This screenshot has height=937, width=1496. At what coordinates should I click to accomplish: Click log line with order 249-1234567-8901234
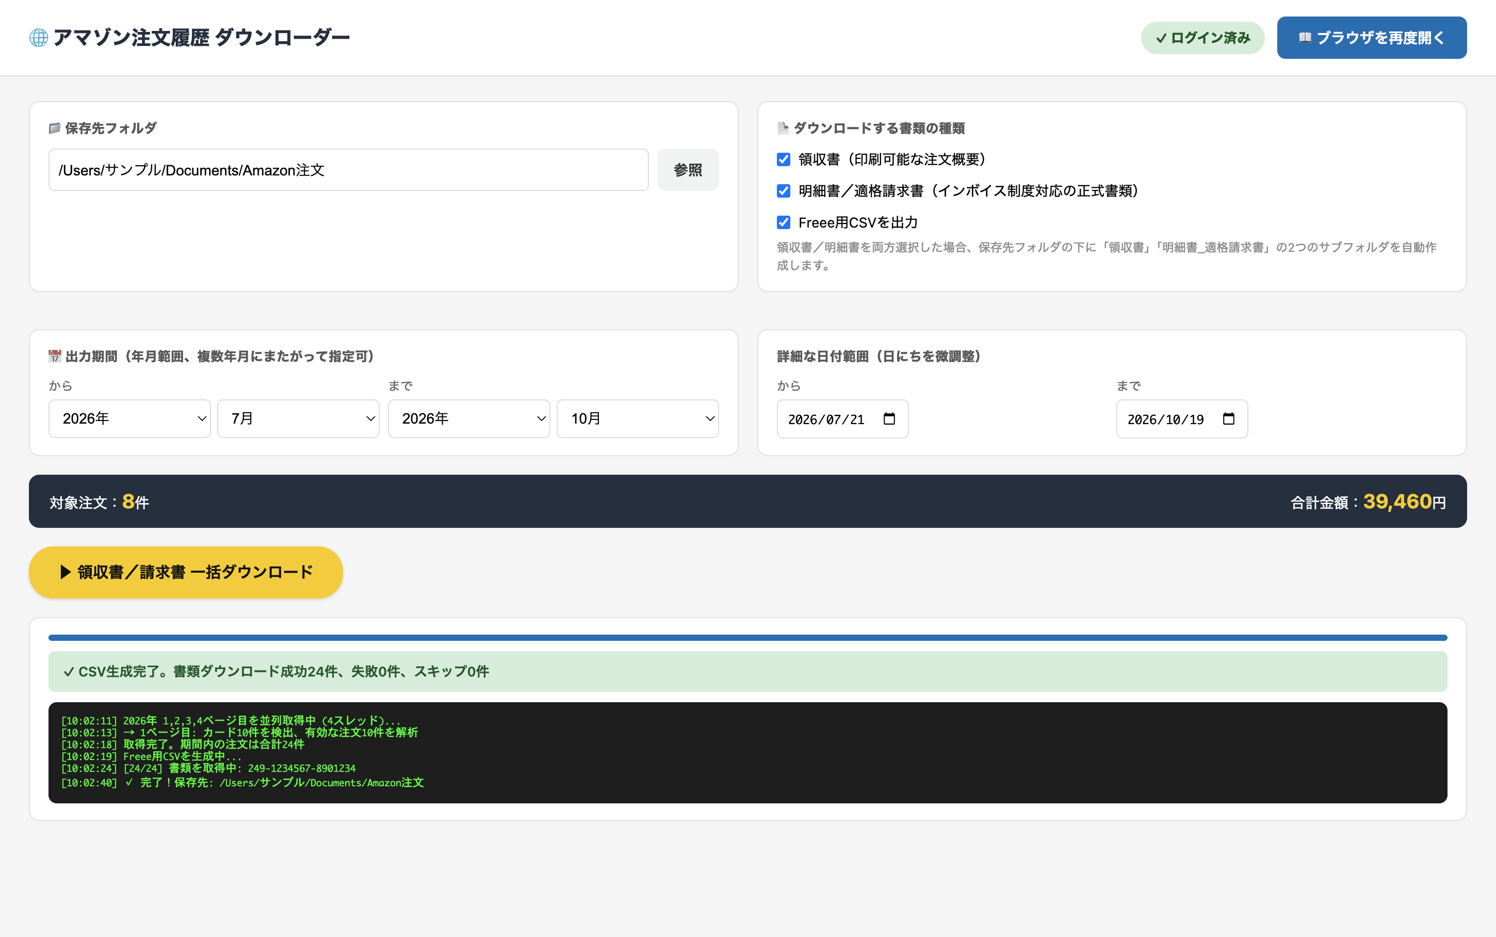(208, 768)
